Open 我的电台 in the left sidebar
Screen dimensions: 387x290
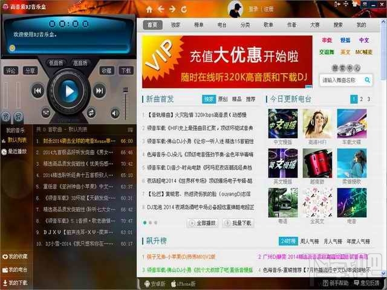pyautogui.click(x=15, y=270)
